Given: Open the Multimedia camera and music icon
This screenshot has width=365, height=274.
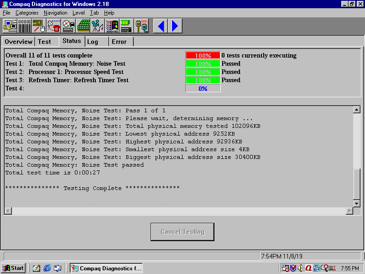Looking at the screenshot, I should tap(98, 26).
